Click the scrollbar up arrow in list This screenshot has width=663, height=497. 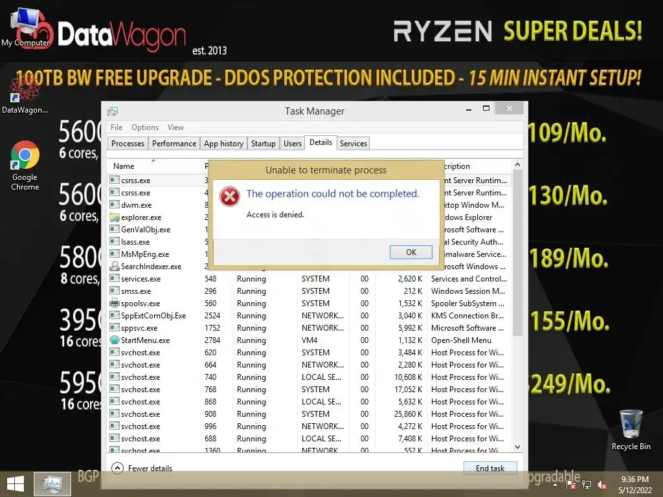517,165
